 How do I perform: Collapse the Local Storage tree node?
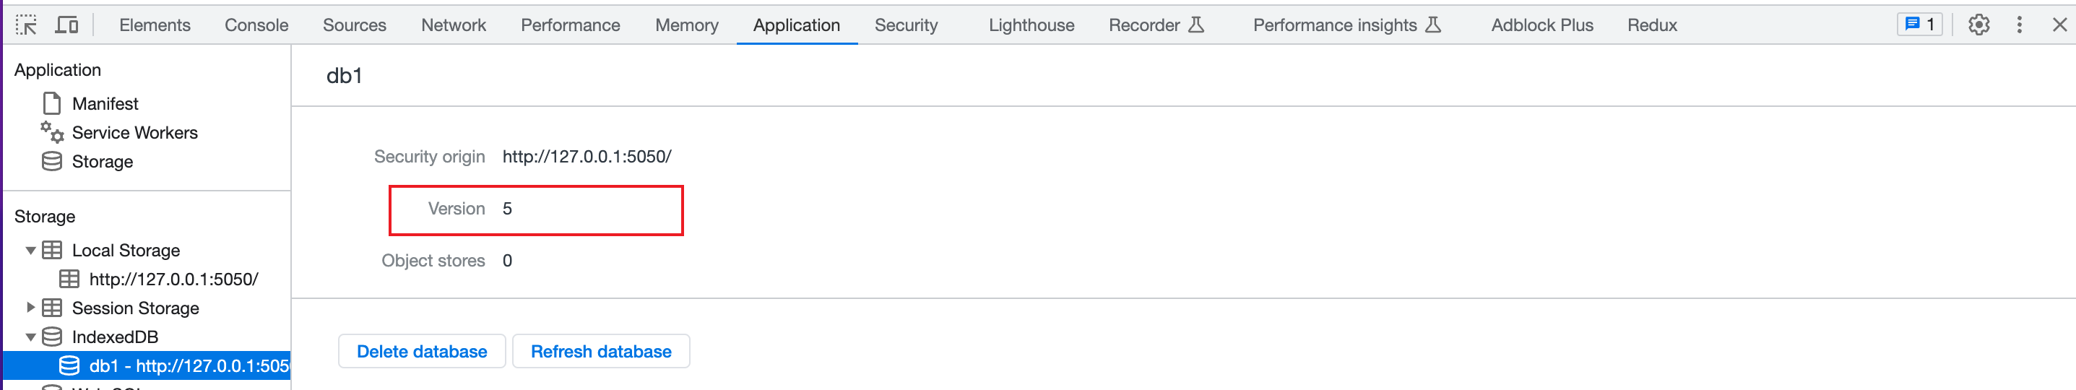(30, 251)
